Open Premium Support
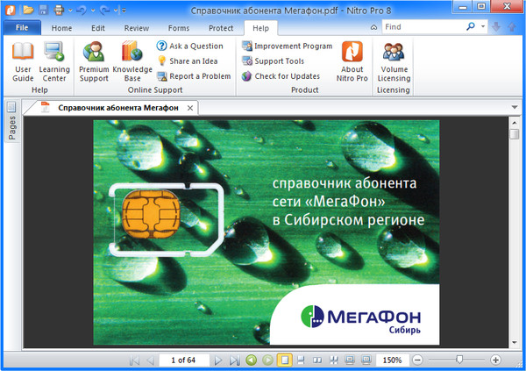Image resolution: width=526 pixels, height=371 pixels. 94,60
